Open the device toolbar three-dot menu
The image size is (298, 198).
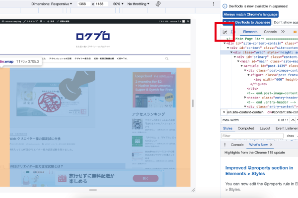point(214,4)
